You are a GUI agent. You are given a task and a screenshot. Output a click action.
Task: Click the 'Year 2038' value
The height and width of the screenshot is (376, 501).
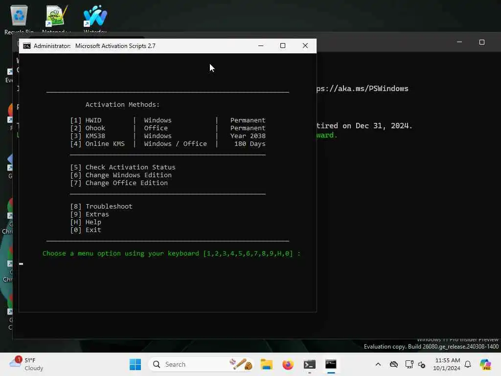[248, 136]
